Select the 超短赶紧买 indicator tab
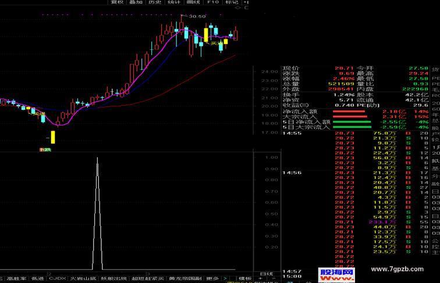 tap(148, 278)
